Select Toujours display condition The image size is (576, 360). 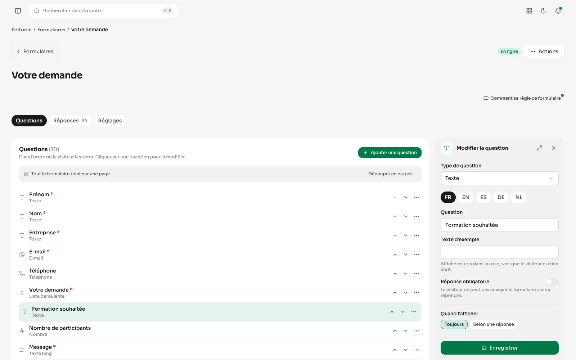coord(454,324)
